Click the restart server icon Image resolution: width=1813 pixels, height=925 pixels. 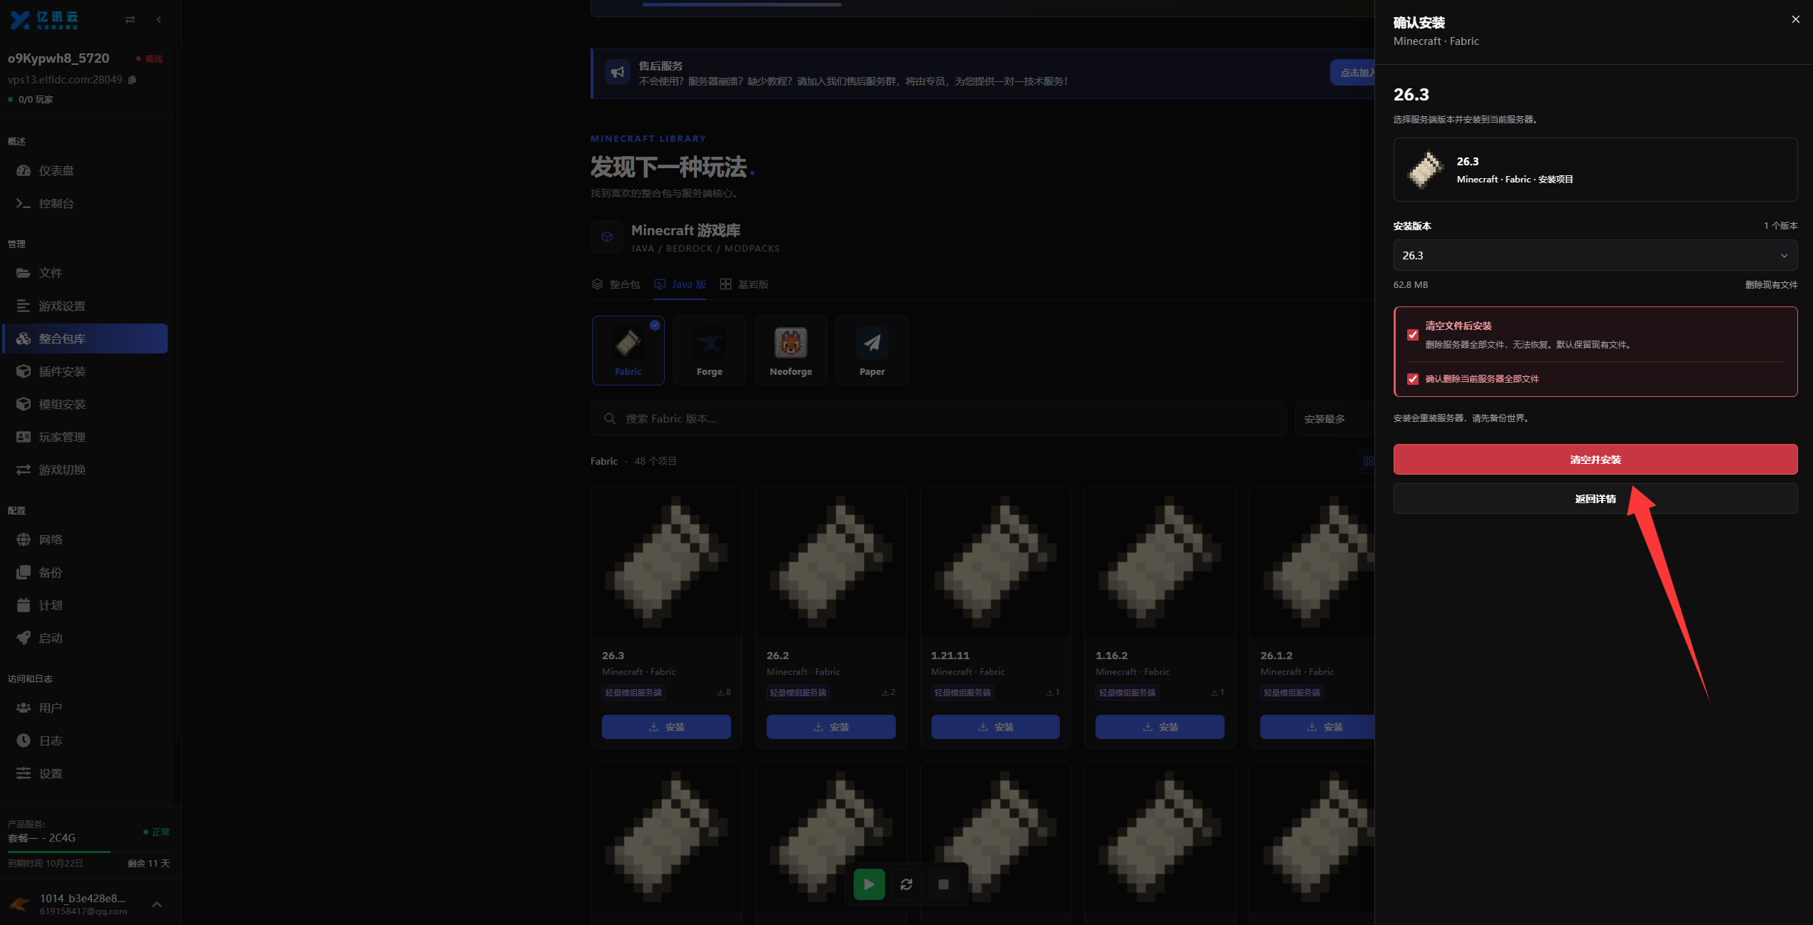(x=906, y=884)
